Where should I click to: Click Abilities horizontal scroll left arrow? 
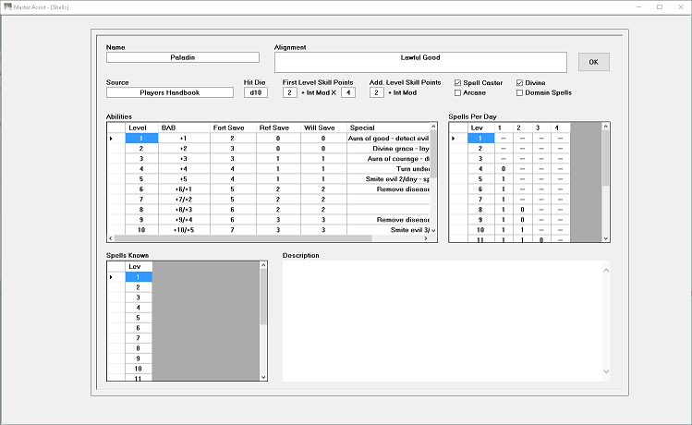tap(111, 238)
